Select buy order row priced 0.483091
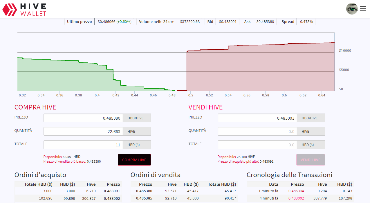Screen dimensions: 370x203 pos(68,191)
